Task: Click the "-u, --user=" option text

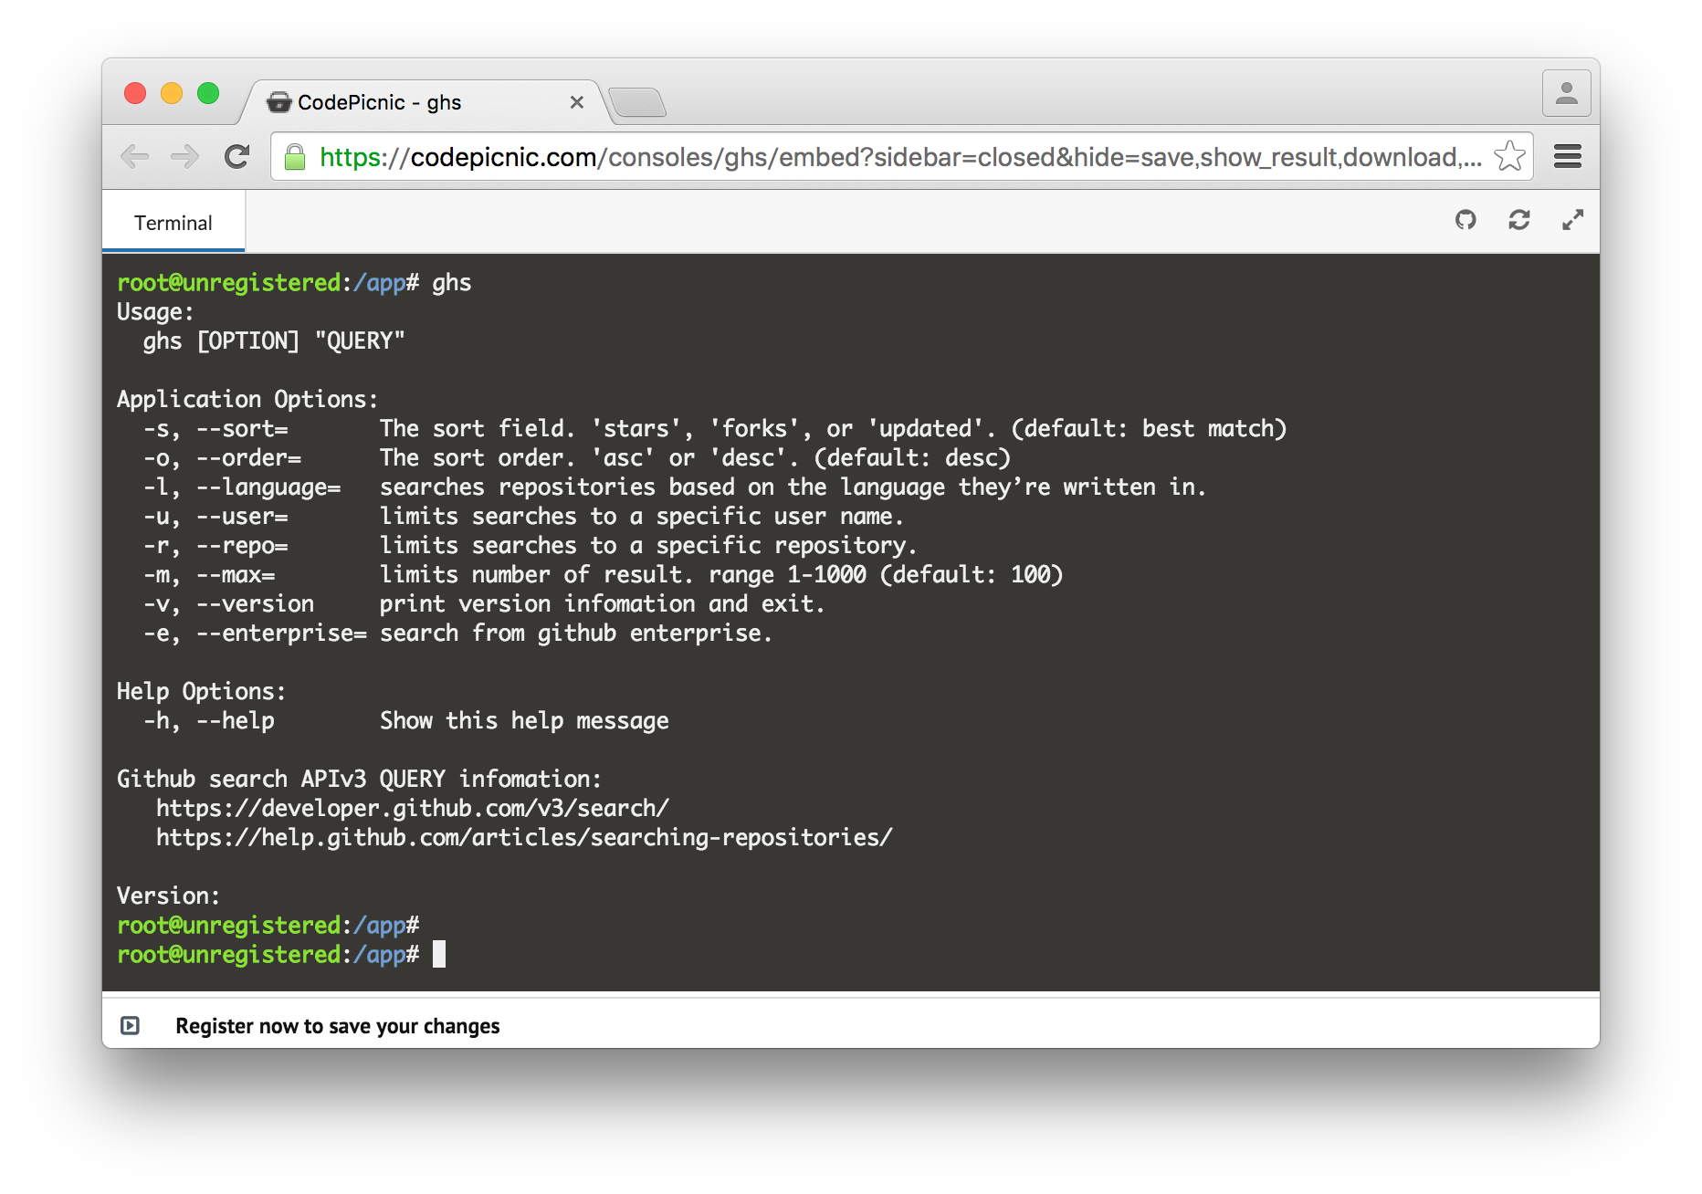Action: coord(215,517)
